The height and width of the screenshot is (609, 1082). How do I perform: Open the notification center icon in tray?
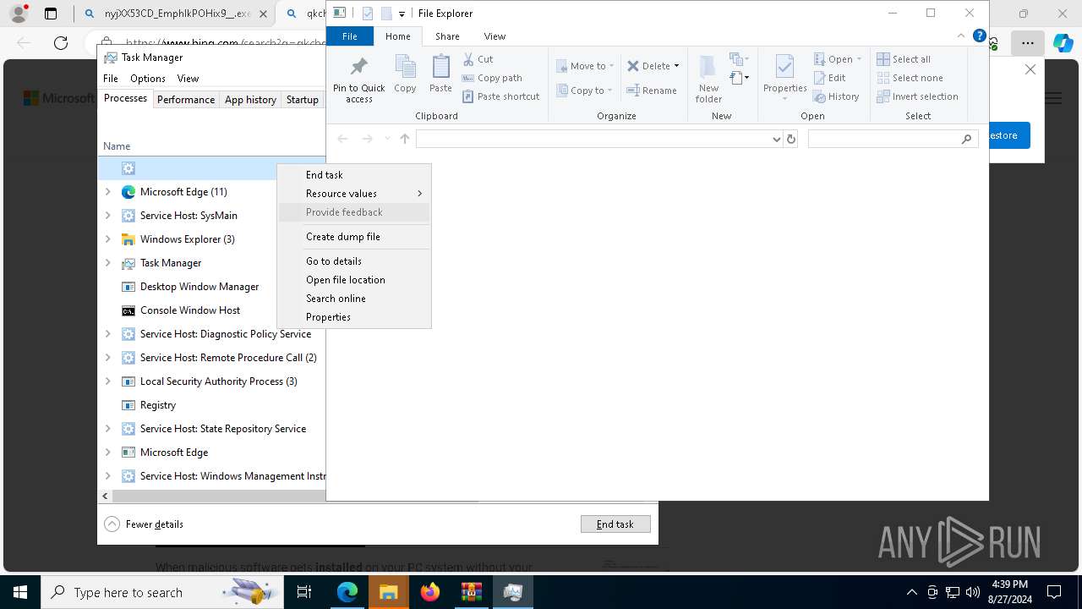(x=1054, y=592)
